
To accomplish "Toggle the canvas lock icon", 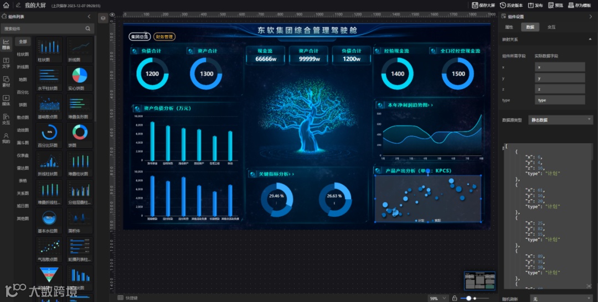I will (x=454, y=298).
